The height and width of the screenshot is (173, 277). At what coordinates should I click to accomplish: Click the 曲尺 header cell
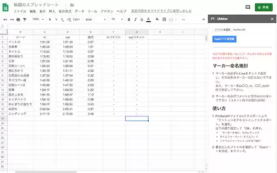click(90, 37)
